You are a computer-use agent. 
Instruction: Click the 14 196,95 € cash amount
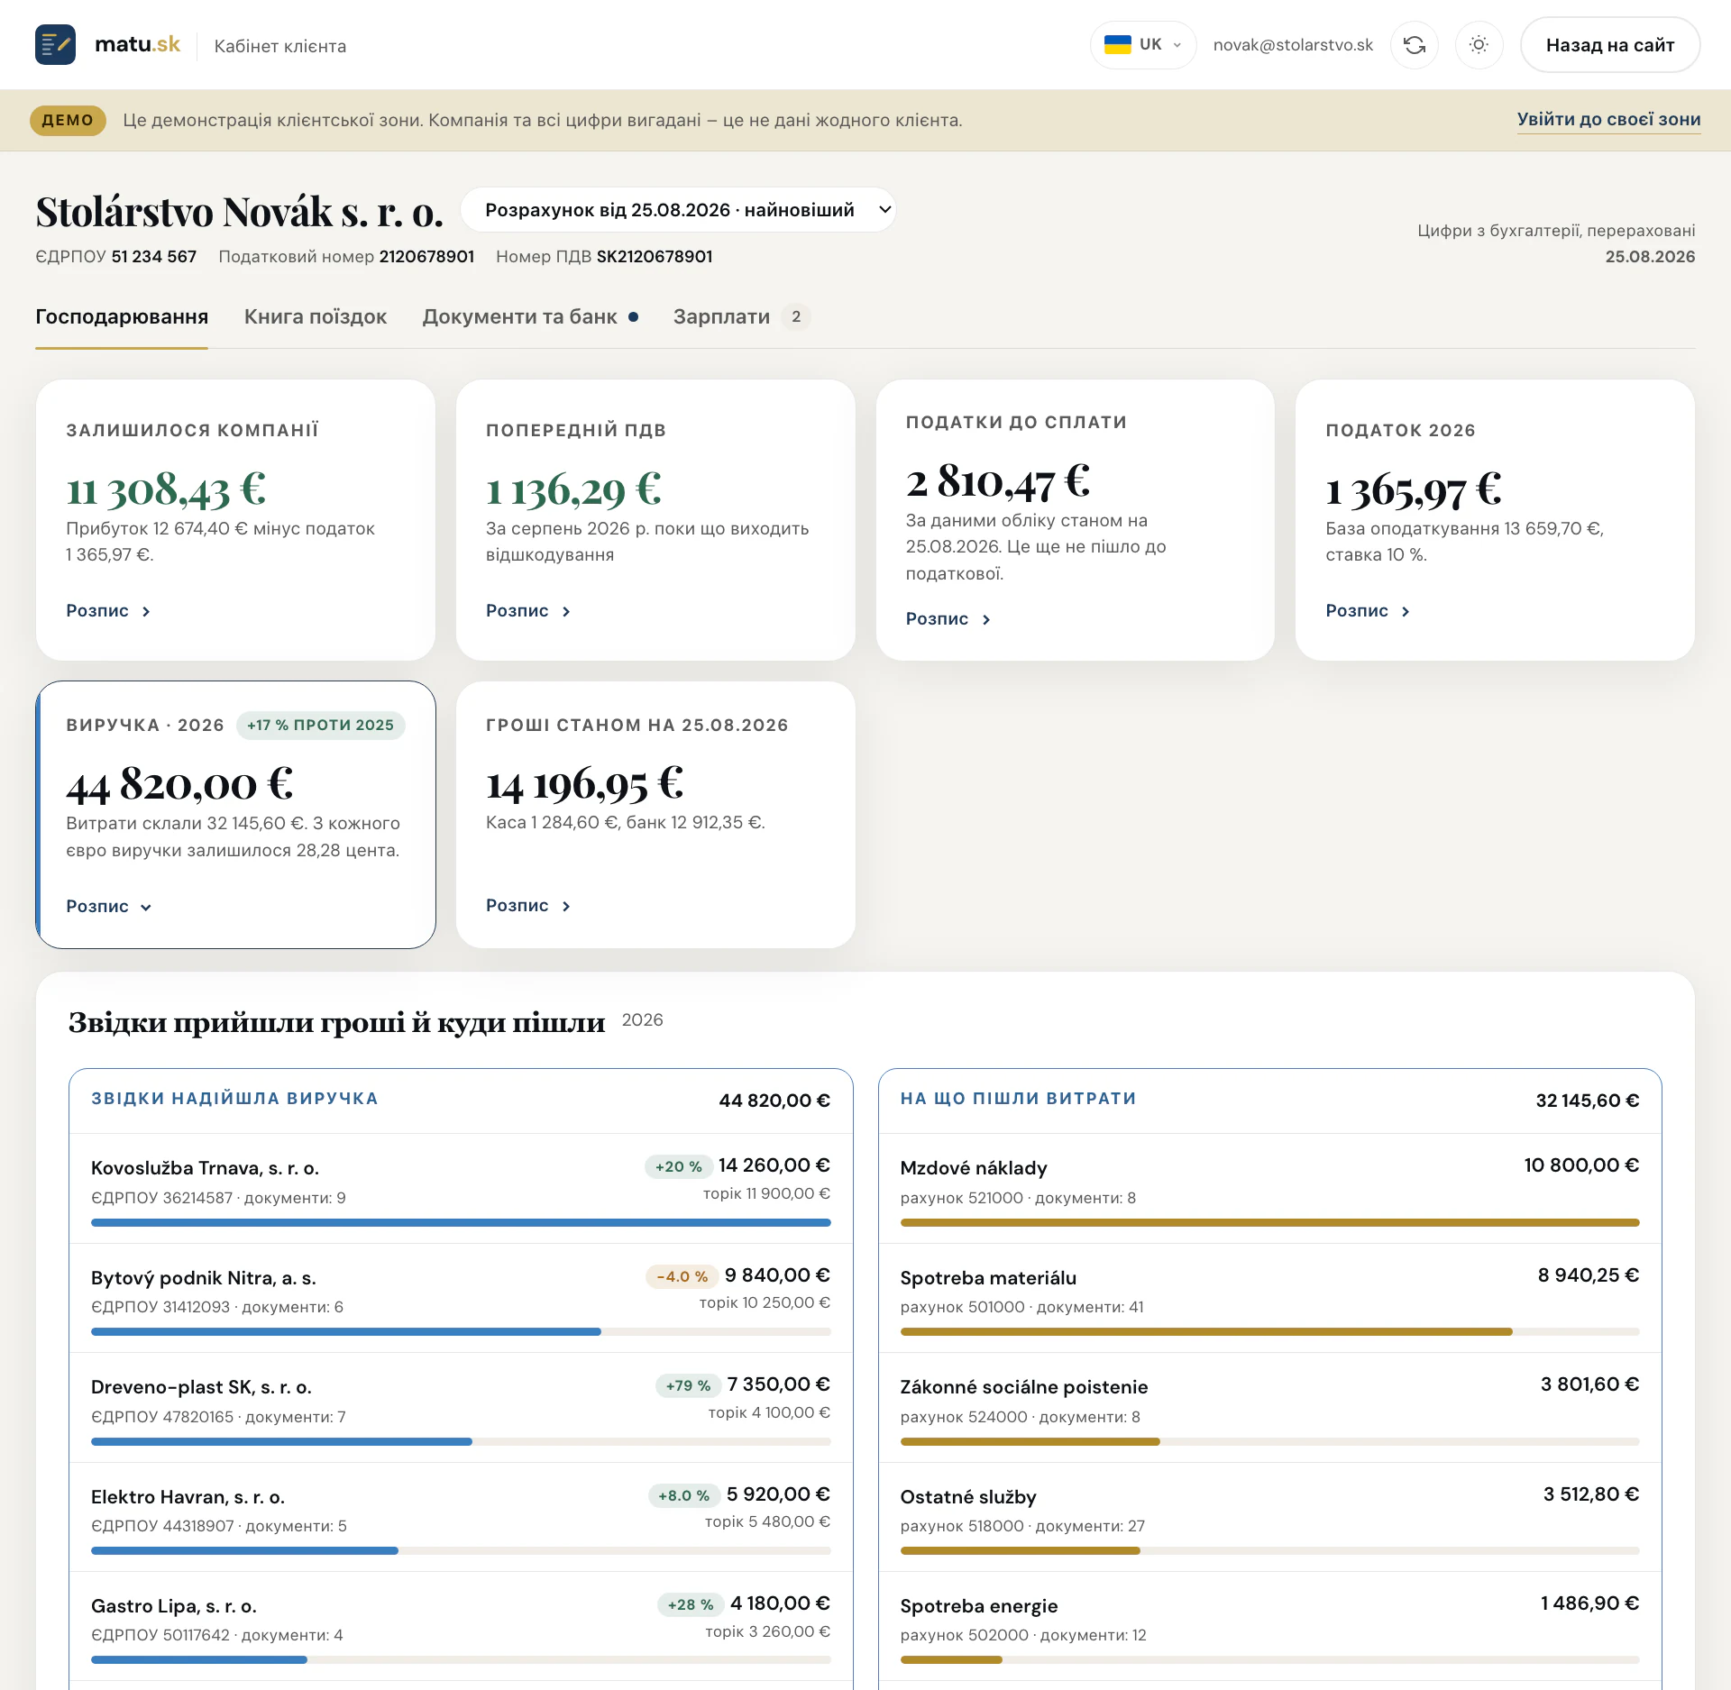[585, 784]
